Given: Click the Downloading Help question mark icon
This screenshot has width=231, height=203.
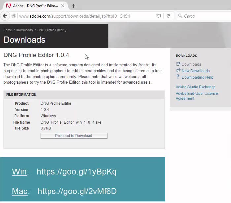Looking at the screenshot, I should click(178, 77).
